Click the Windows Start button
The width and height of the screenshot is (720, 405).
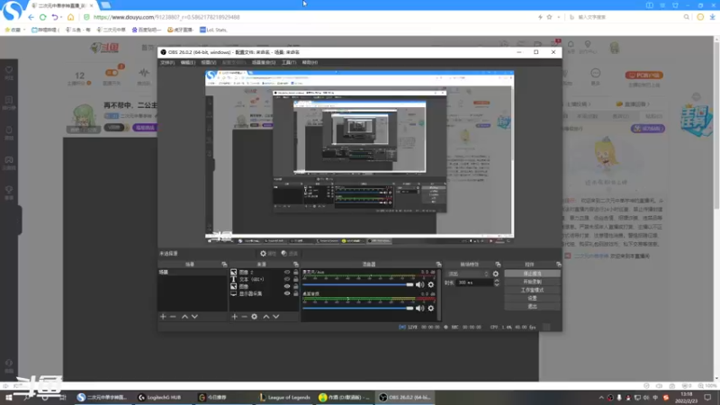(8, 398)
